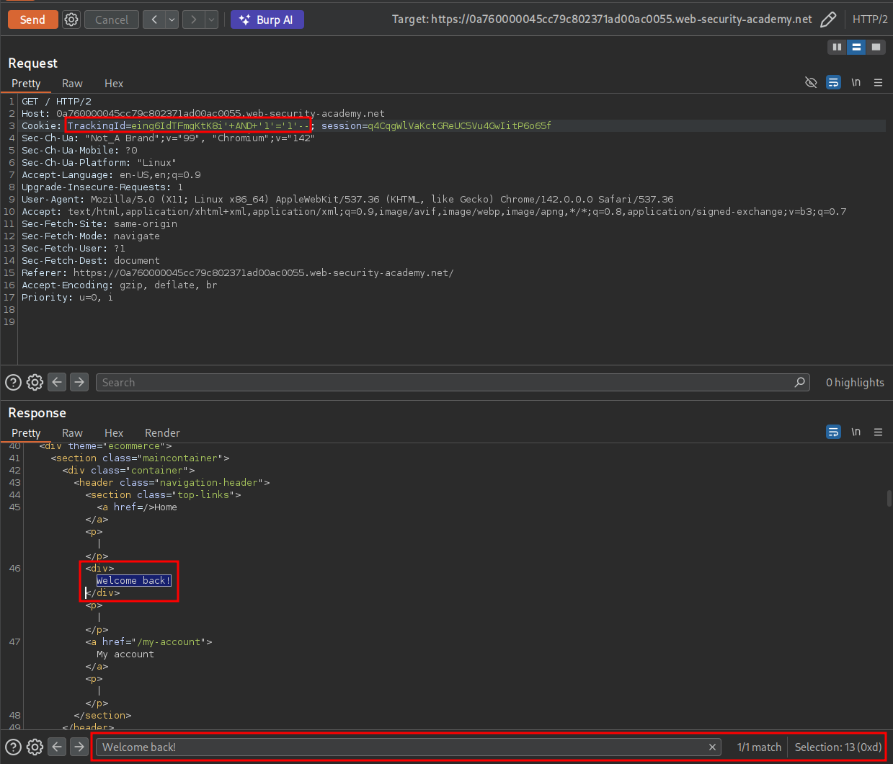Edit target with the pencil icon

tap(828, 19)
